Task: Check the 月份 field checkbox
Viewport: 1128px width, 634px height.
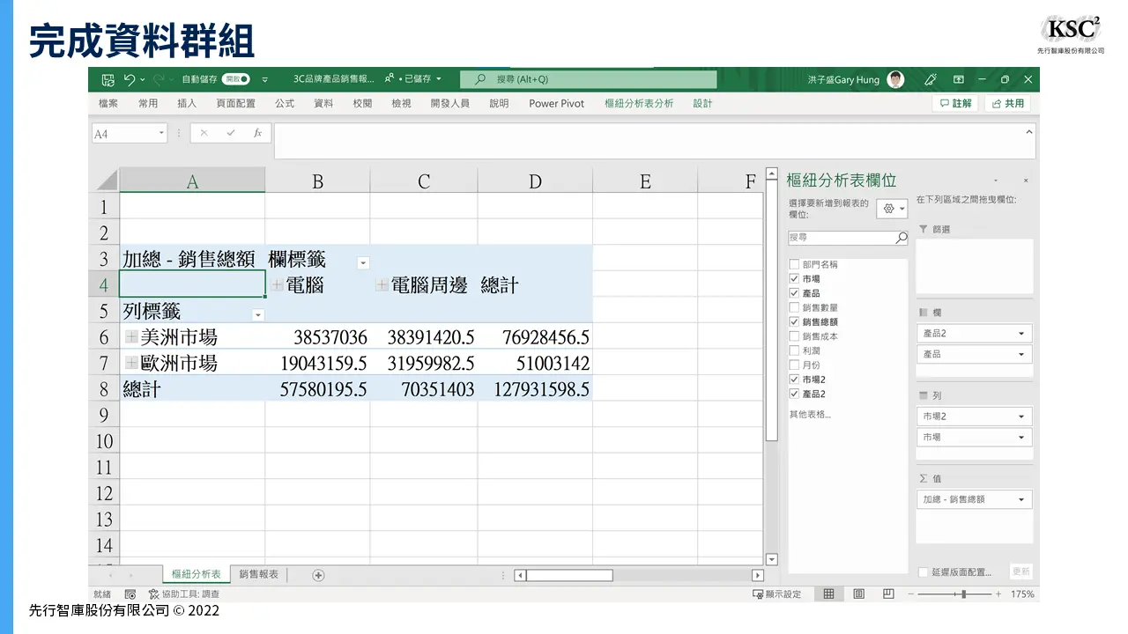Action: 794,365
